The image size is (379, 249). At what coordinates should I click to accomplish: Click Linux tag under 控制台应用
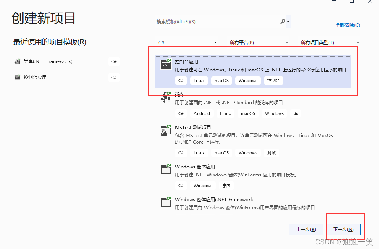(x=199, y=81)
